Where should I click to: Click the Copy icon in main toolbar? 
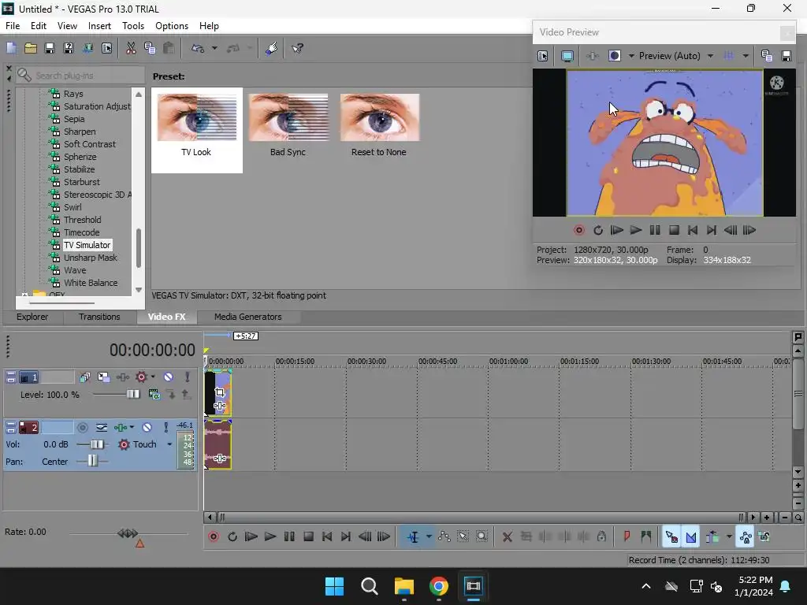tap(150, 48)
